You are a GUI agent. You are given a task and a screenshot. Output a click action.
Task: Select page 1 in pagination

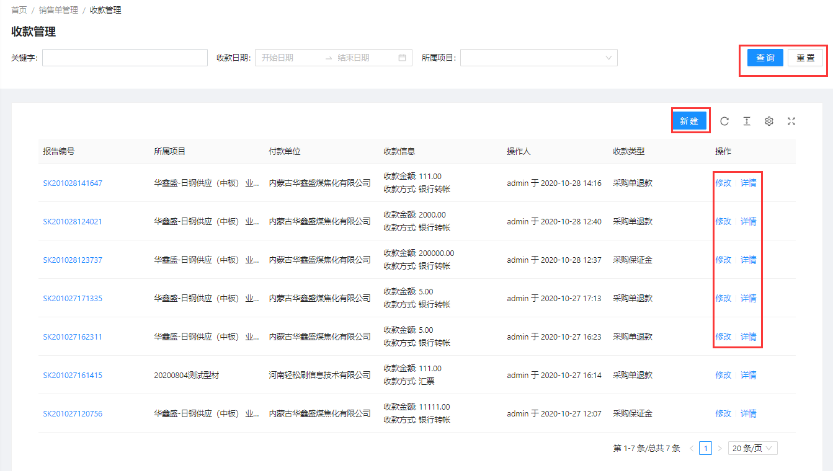click(705, 448)
